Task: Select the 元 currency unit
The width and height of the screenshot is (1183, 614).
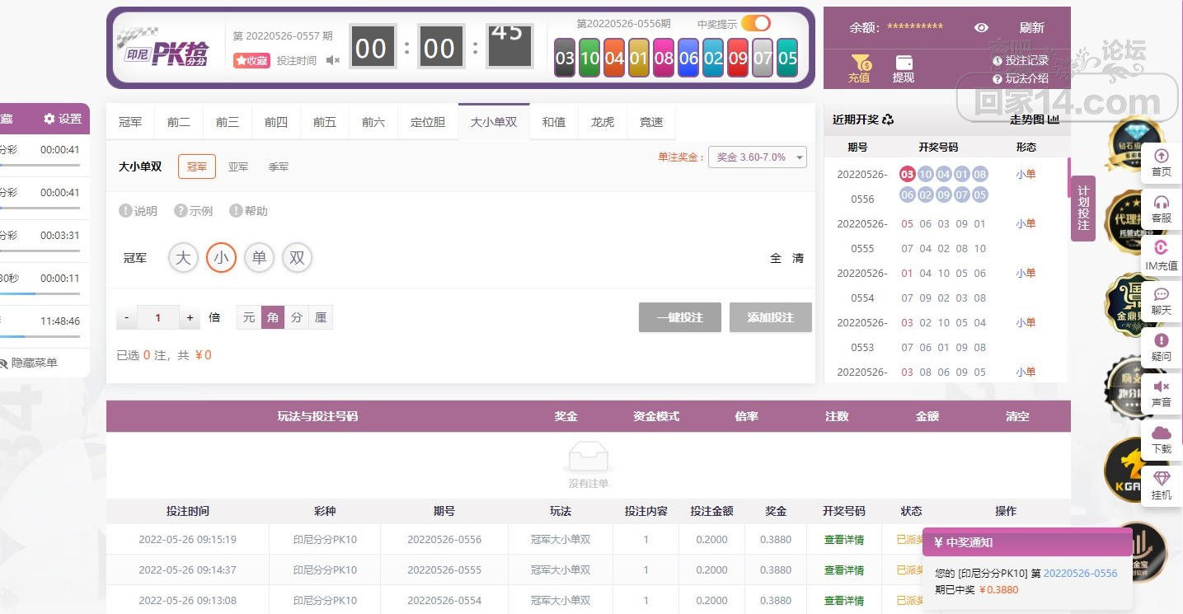Action: (249, 317)
